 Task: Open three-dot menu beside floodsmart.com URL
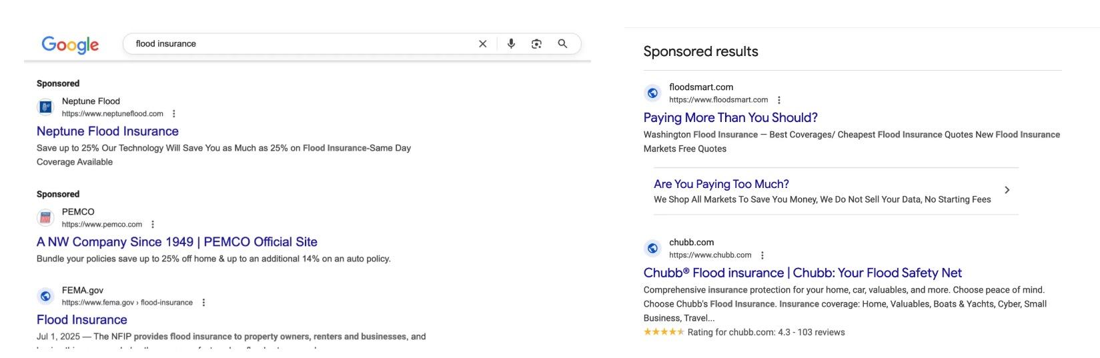778,100
